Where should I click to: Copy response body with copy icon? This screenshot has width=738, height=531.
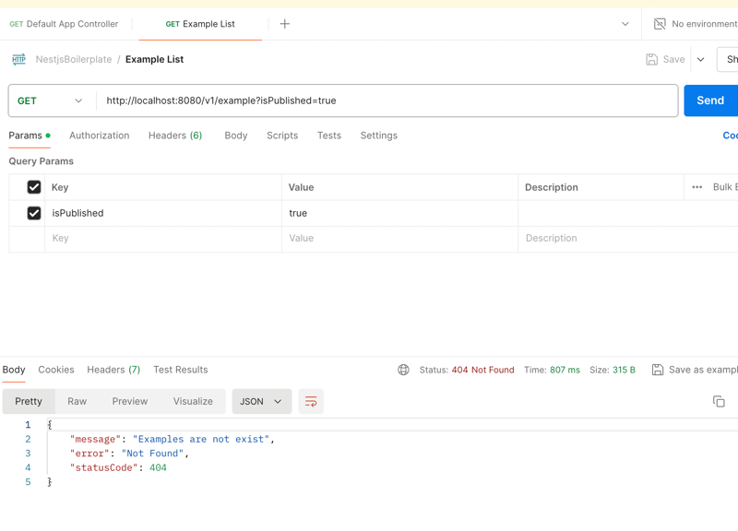coord(719,401)
